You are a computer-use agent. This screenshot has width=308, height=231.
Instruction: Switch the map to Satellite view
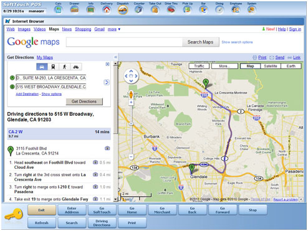point(271,66)
